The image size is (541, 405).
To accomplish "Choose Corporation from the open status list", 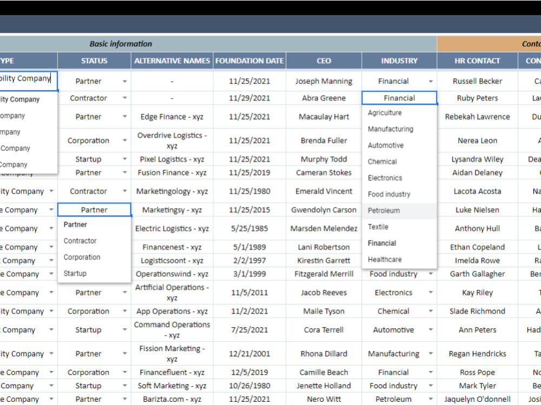I will pyautogui.click(x=94, y=257).
